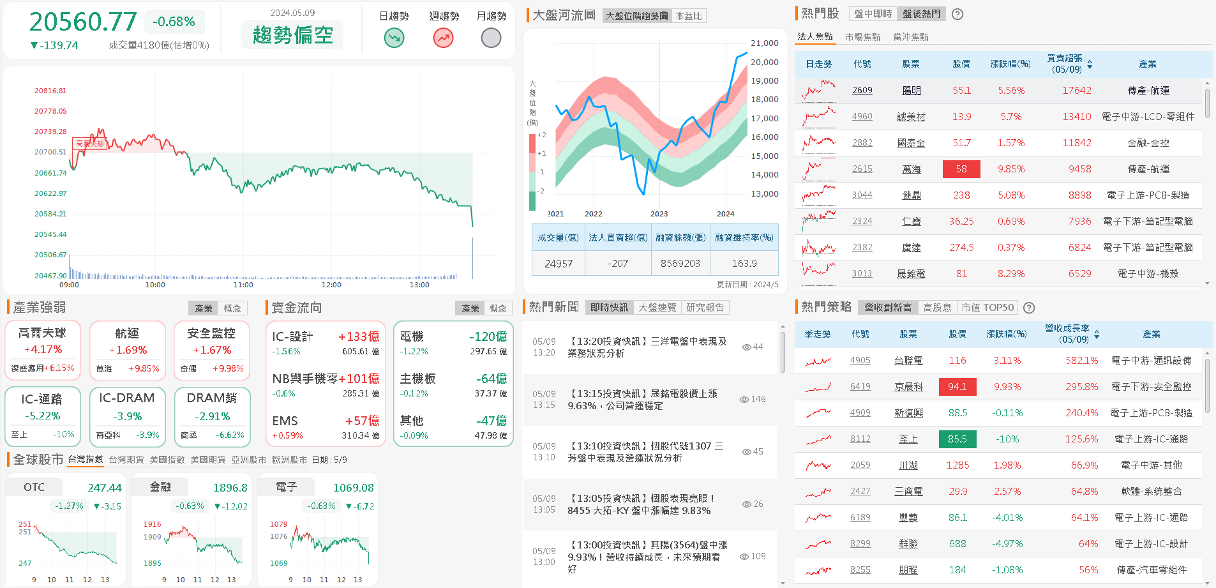The height and width of the screenshot is (588, 1216).
Task: Click view count eye icon showing 146
Action: 744,400
